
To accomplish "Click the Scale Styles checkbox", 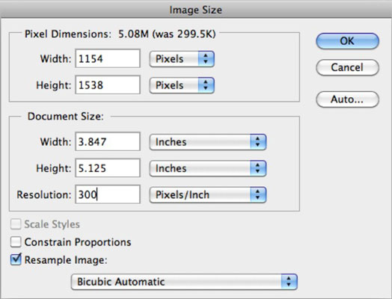I will 16,224.
